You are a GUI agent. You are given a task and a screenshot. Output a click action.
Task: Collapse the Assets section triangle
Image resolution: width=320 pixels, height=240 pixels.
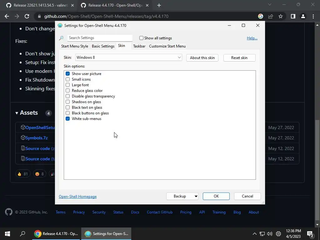click(17, 113)
